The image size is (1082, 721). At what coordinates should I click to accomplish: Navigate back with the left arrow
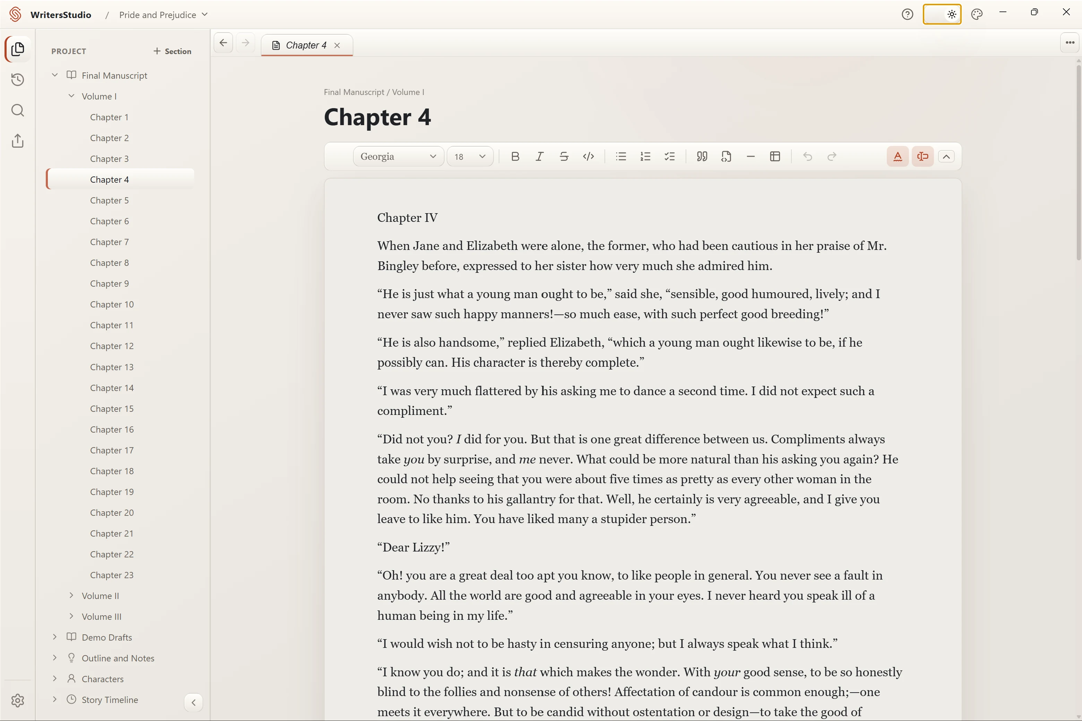(x=223, y=43)
